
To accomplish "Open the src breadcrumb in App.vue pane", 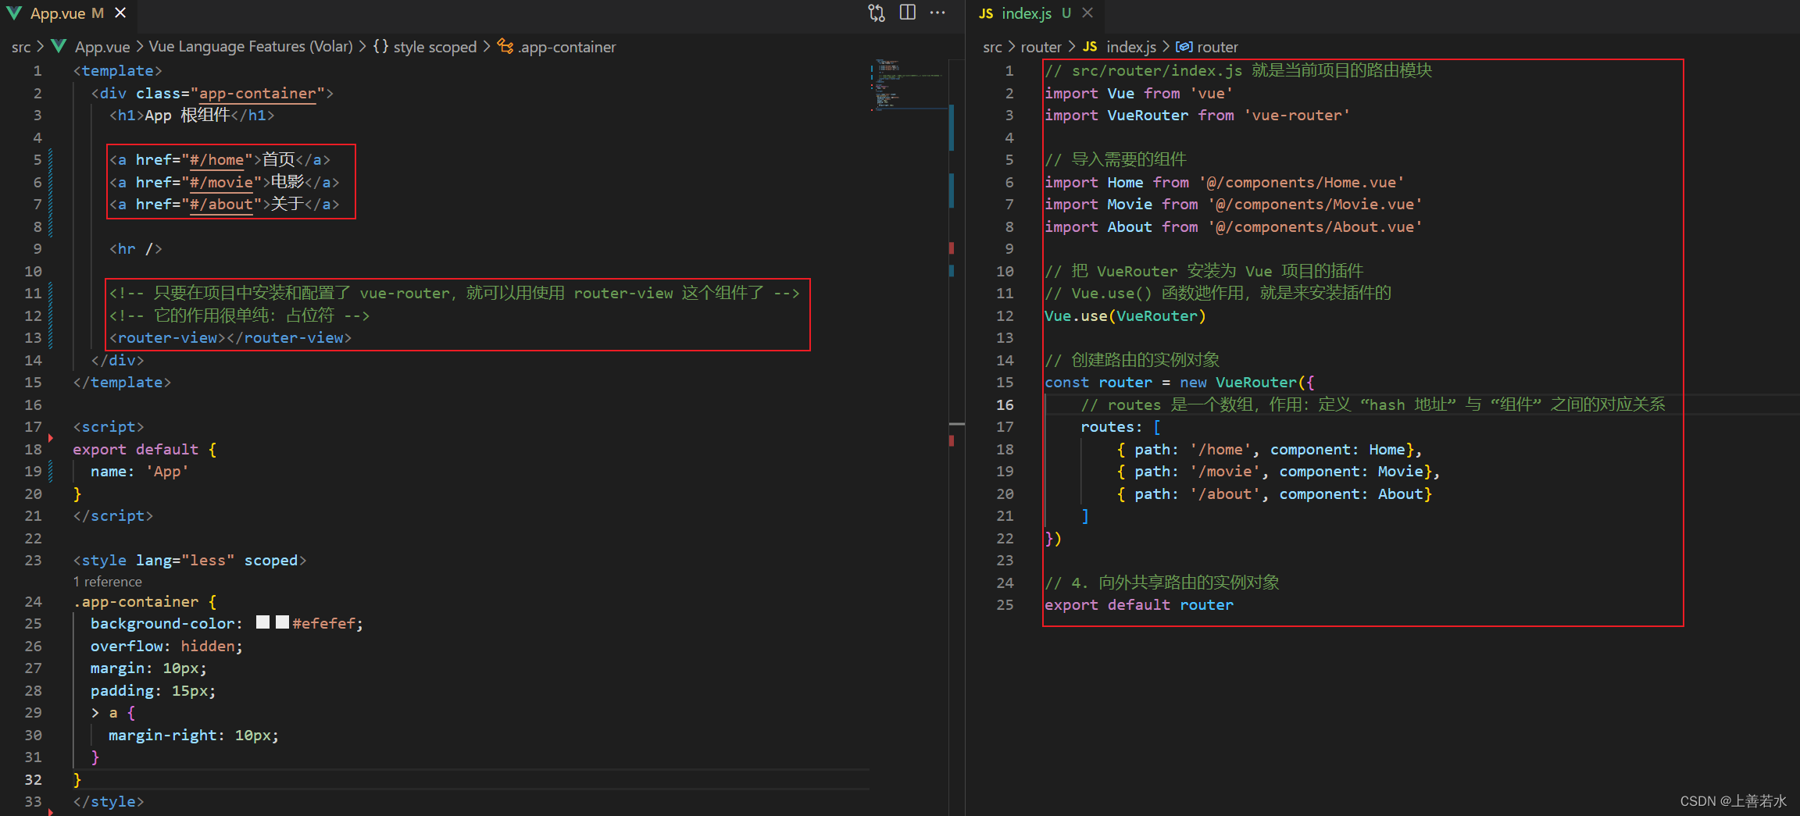I will 21,47.
